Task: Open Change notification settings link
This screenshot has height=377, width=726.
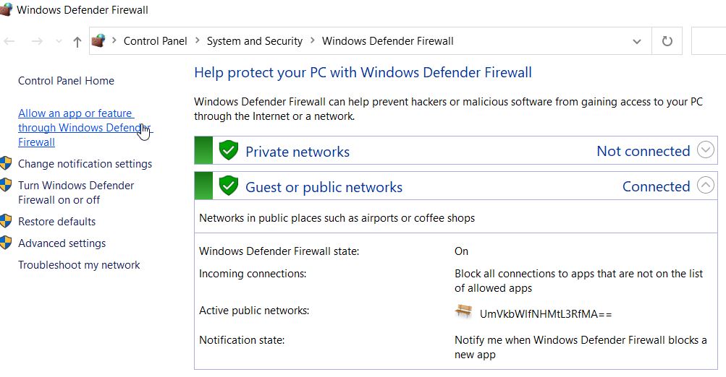Action: coord(85,163)
